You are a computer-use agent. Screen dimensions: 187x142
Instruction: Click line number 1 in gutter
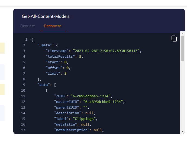(x=26, y=39)
